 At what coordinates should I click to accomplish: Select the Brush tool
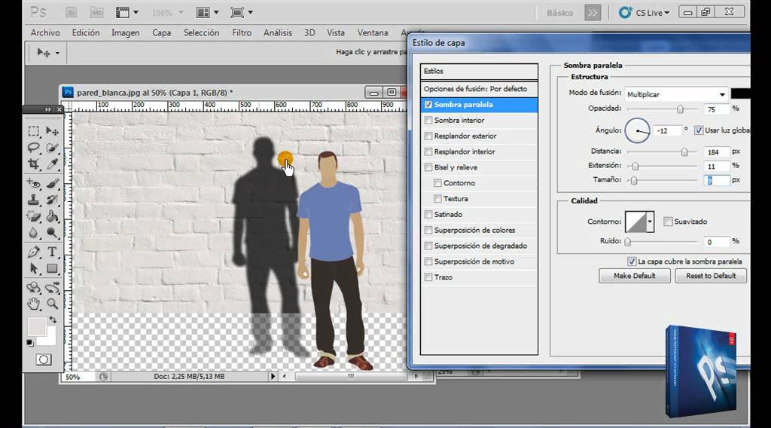click(52, 184)
